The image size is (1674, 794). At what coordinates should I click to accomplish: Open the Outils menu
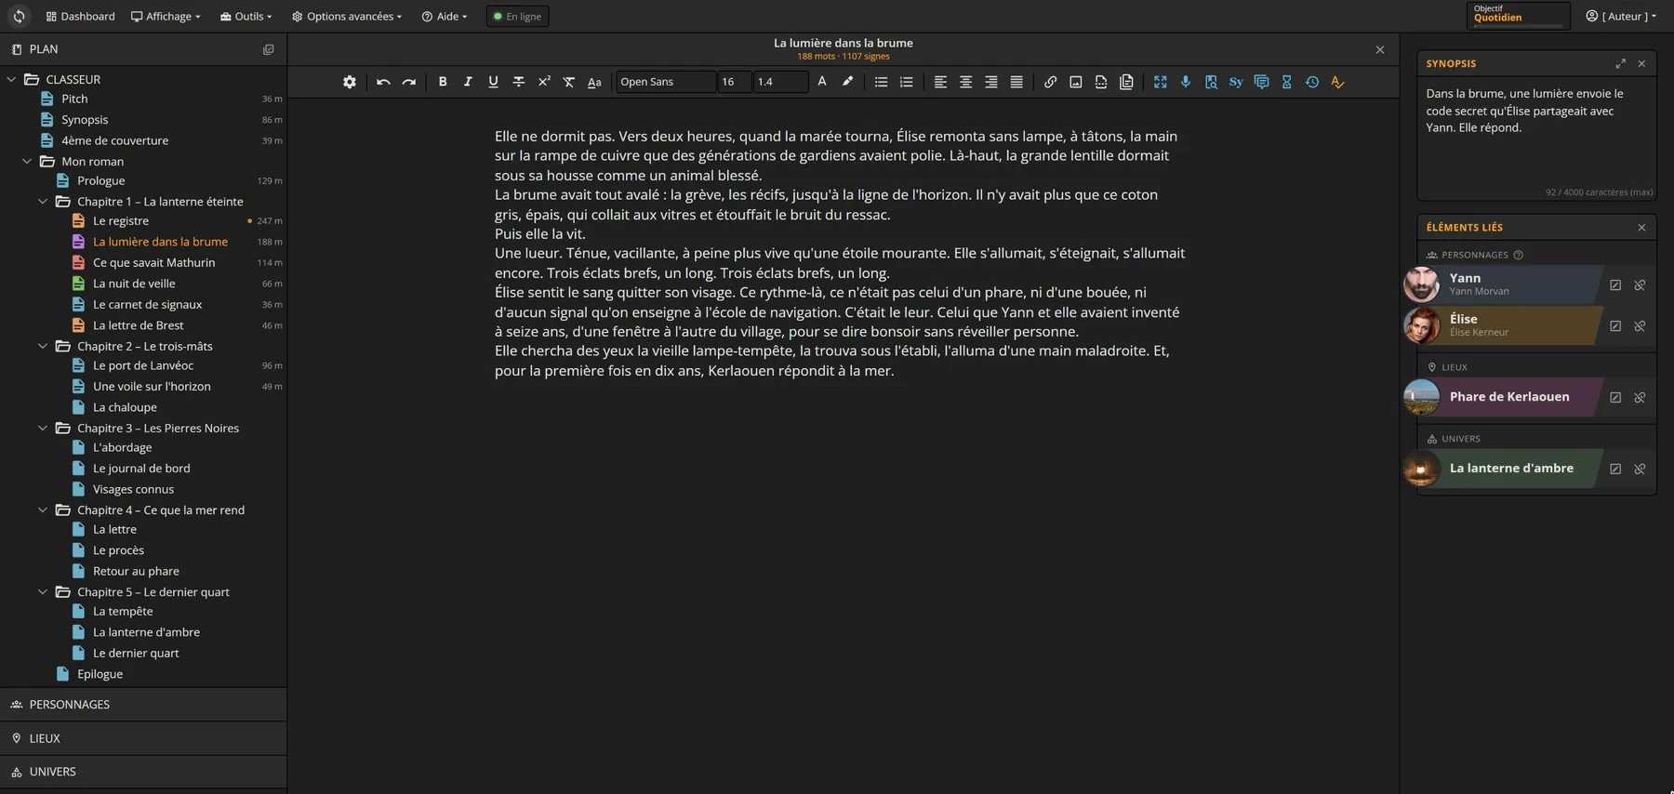246,16
